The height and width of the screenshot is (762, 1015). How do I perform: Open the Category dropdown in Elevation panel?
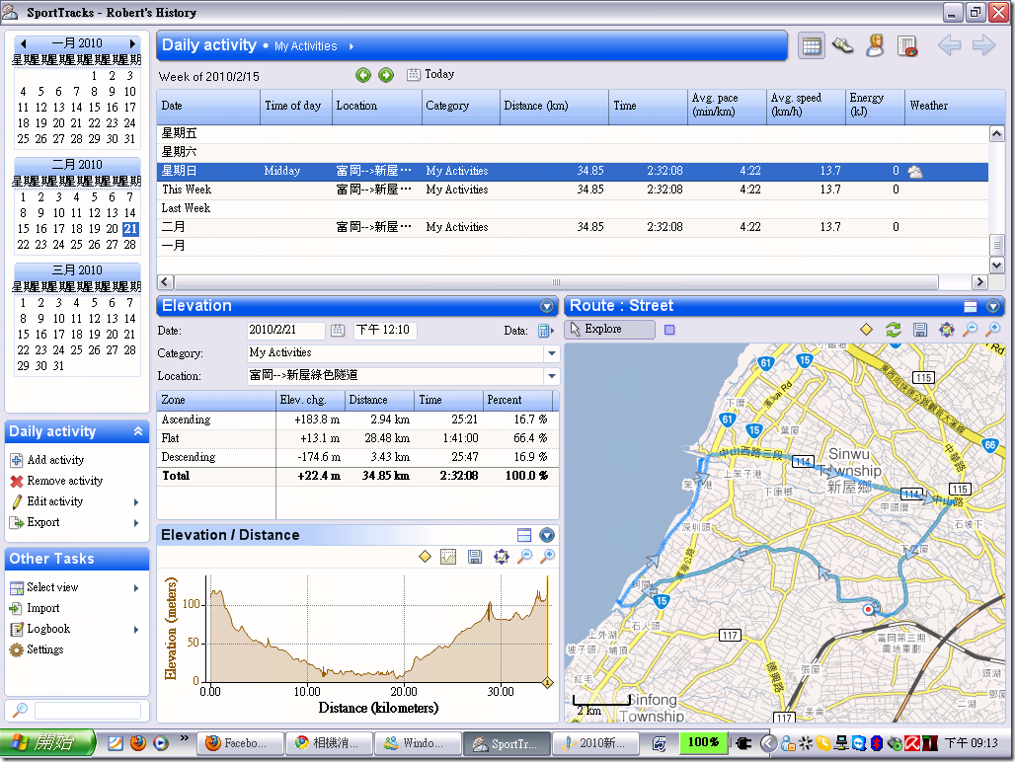tap(552, 353)
